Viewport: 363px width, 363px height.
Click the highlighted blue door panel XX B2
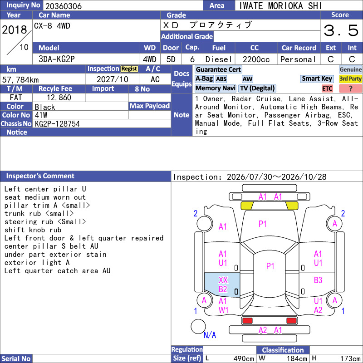click(x=222, y=285)
